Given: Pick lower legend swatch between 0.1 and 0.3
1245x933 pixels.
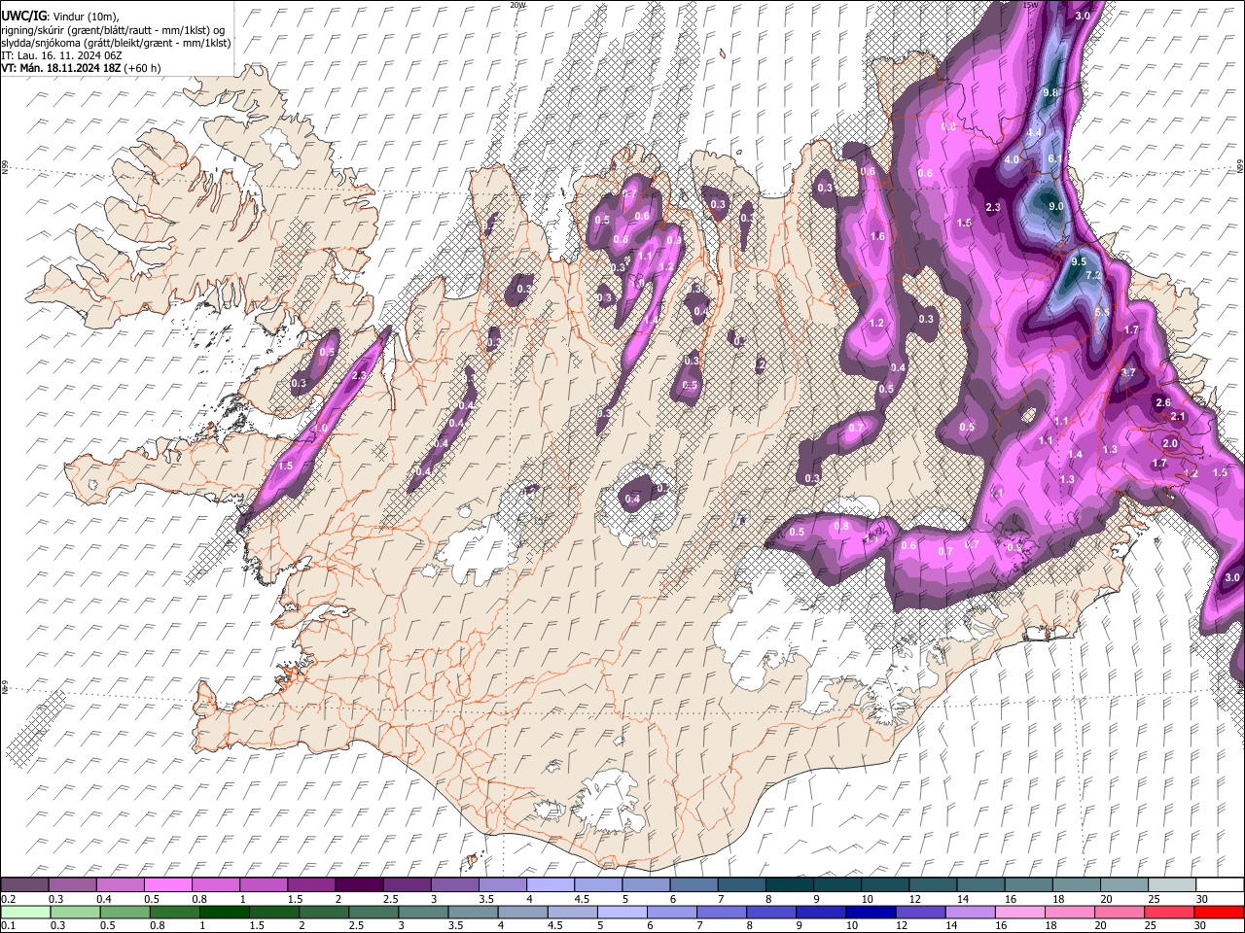Looking at the screenshot, I should (x=25, y=912).
